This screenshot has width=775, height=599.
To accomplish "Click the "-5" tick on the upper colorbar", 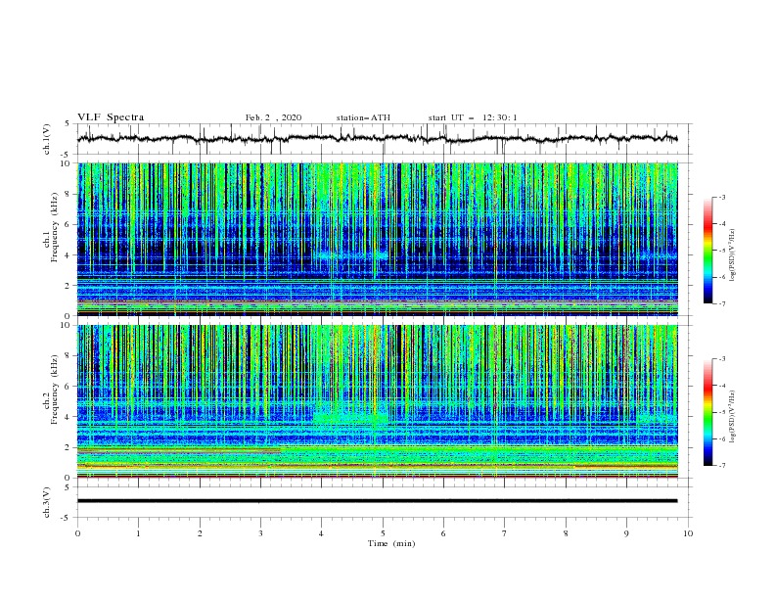I will pyautogui.click(x=722, y=251).
